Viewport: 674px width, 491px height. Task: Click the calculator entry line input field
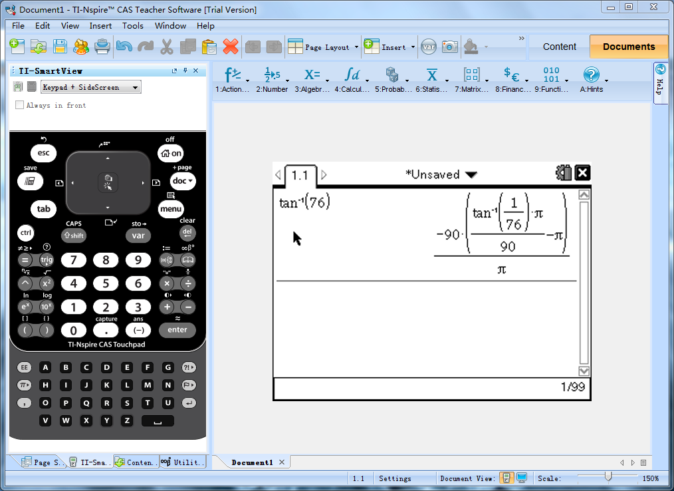431,388
